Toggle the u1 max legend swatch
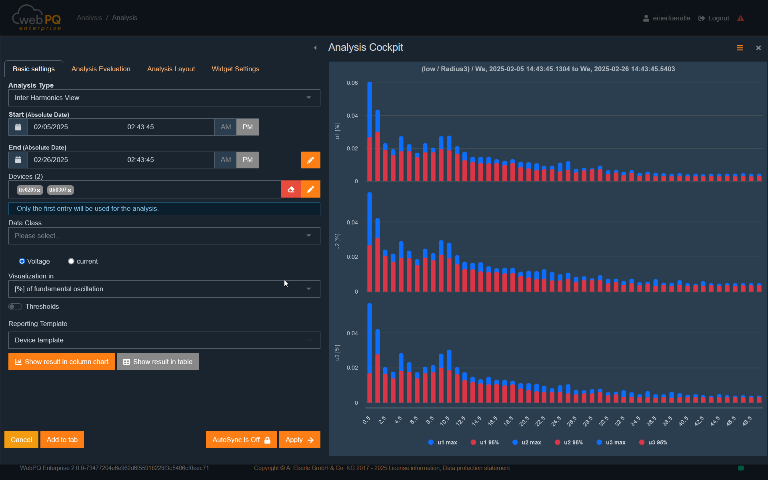The height and width of the screenshot is (480, 768). [431, 442]
